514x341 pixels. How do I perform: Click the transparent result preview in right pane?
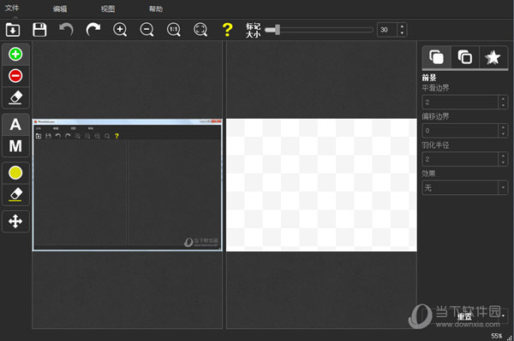321,185
